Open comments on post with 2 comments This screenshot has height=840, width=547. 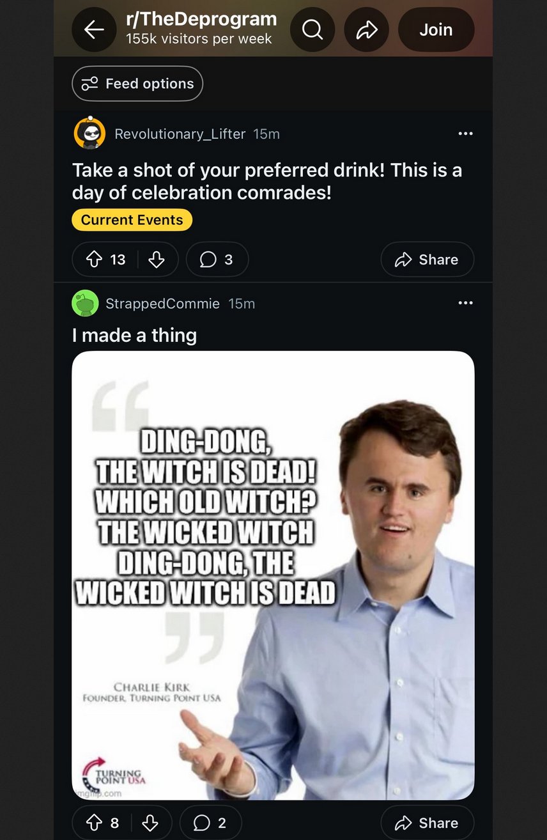point(210,823)
